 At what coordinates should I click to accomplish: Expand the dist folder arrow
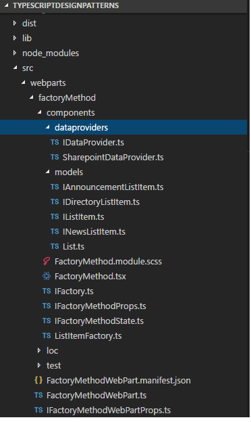(15, 24)
